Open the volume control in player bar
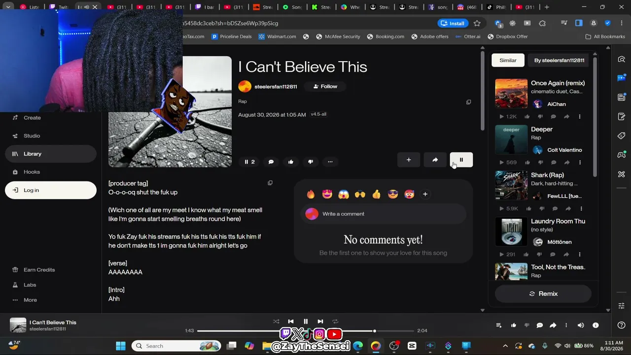Image resolution: width=631 pixels, height=355 pixels. tap(581, 325)
